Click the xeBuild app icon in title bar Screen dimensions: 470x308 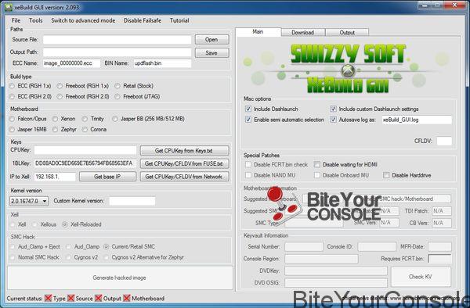(x=8, y=7)
